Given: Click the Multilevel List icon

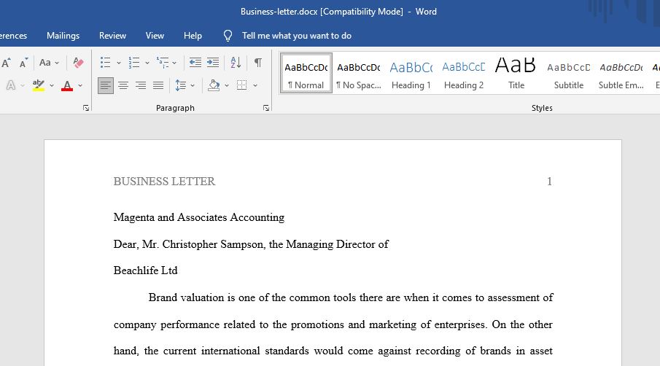Looking at the screenshot, I should (163, 63).
